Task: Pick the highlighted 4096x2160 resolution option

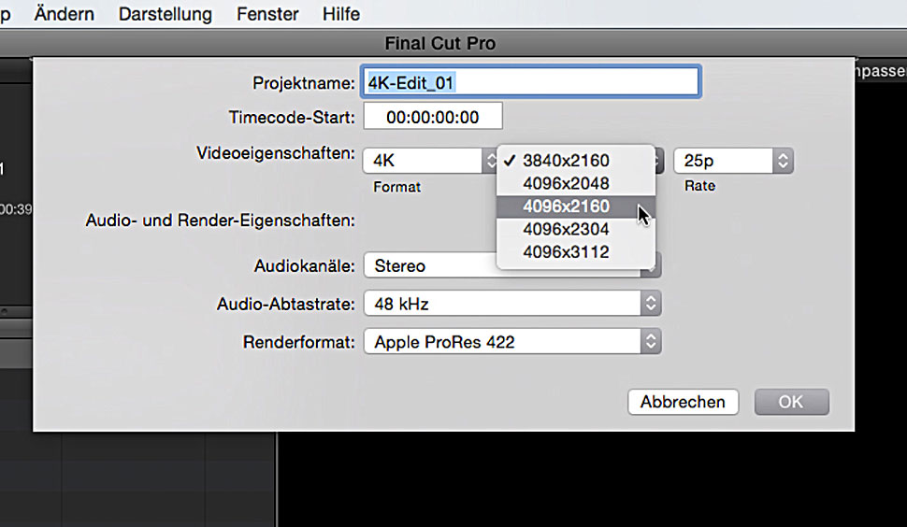Action: coord(566,207)
